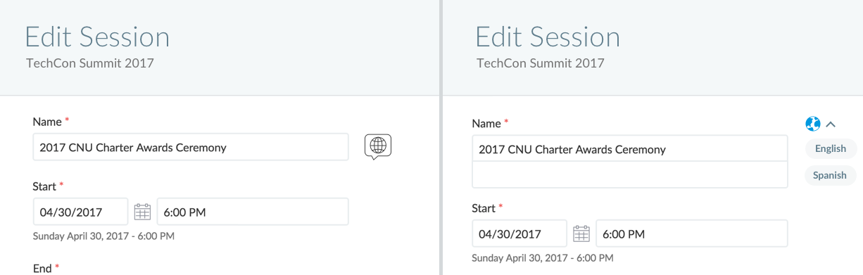
Task: Open the calendar picker in the right panel
Action: point(581,234)
